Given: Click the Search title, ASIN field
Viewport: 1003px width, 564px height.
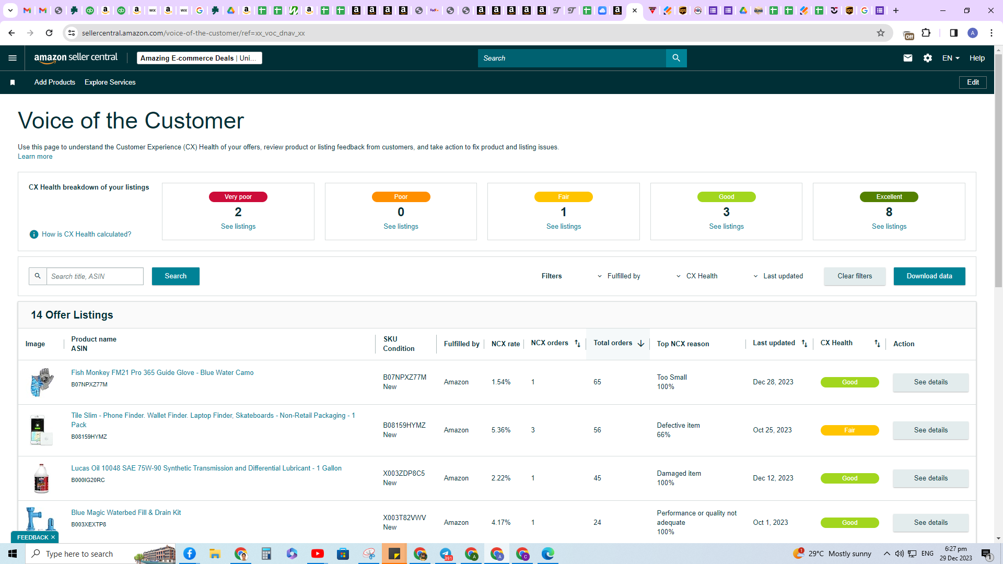Looking at the screenshot, I should (x=95, y=276).
